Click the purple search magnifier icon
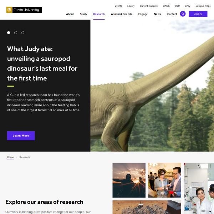 tap(183, 14)
